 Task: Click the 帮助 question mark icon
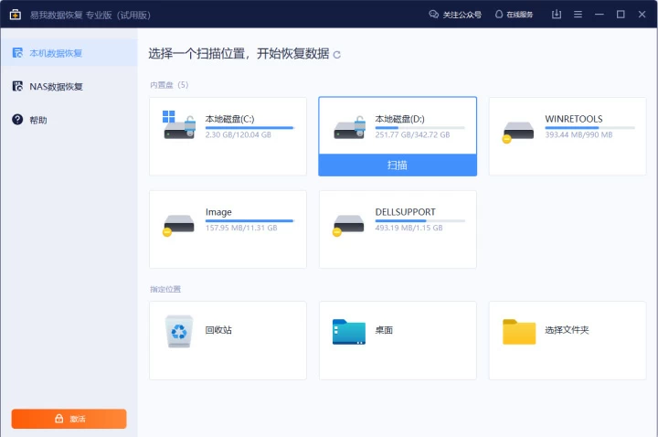pyautogui.click(x=17, y=120)
